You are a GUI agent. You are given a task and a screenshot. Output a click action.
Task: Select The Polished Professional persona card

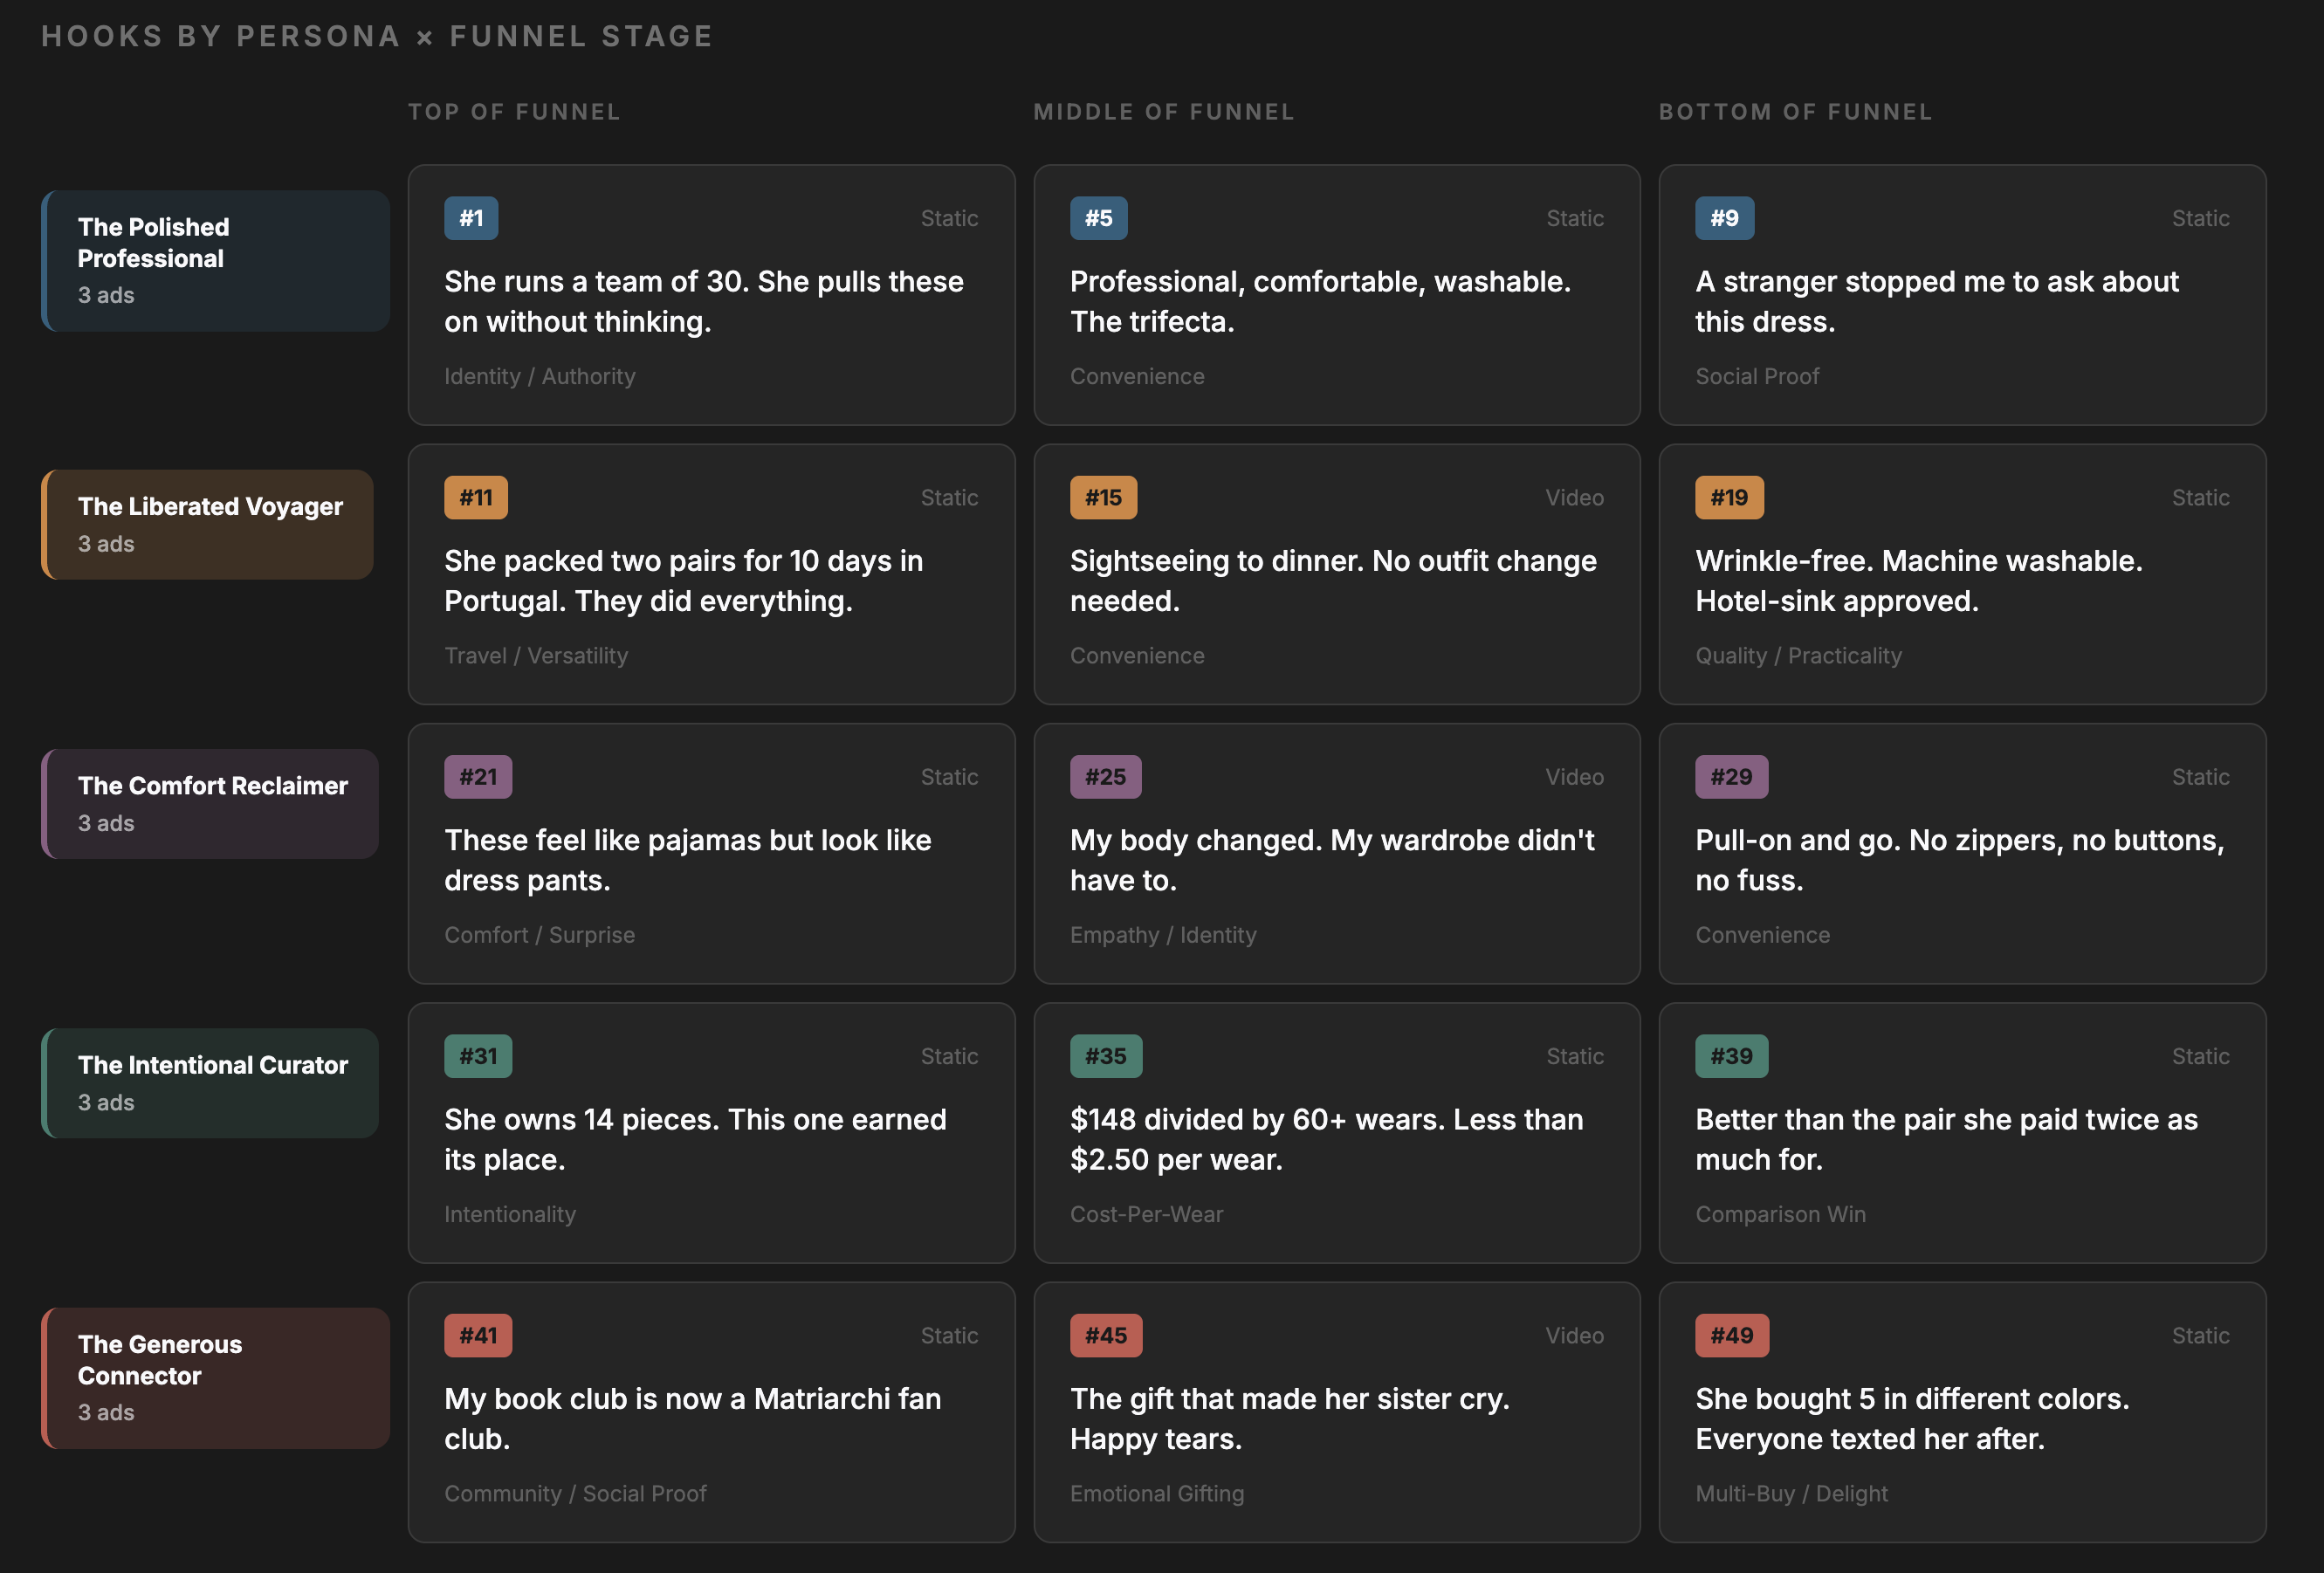[215, 260]
